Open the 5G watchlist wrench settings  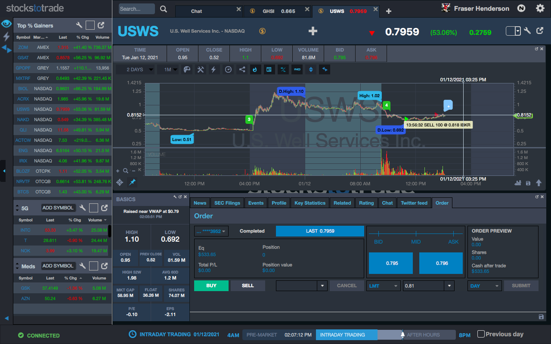coord(83,208)
